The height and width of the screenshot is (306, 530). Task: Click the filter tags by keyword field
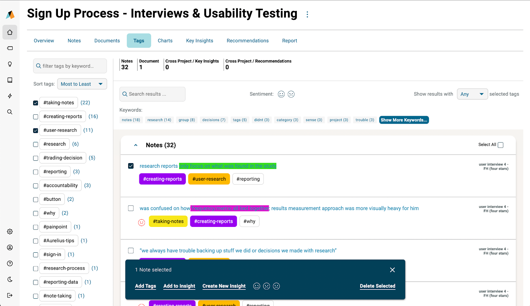tap(70, 66)
